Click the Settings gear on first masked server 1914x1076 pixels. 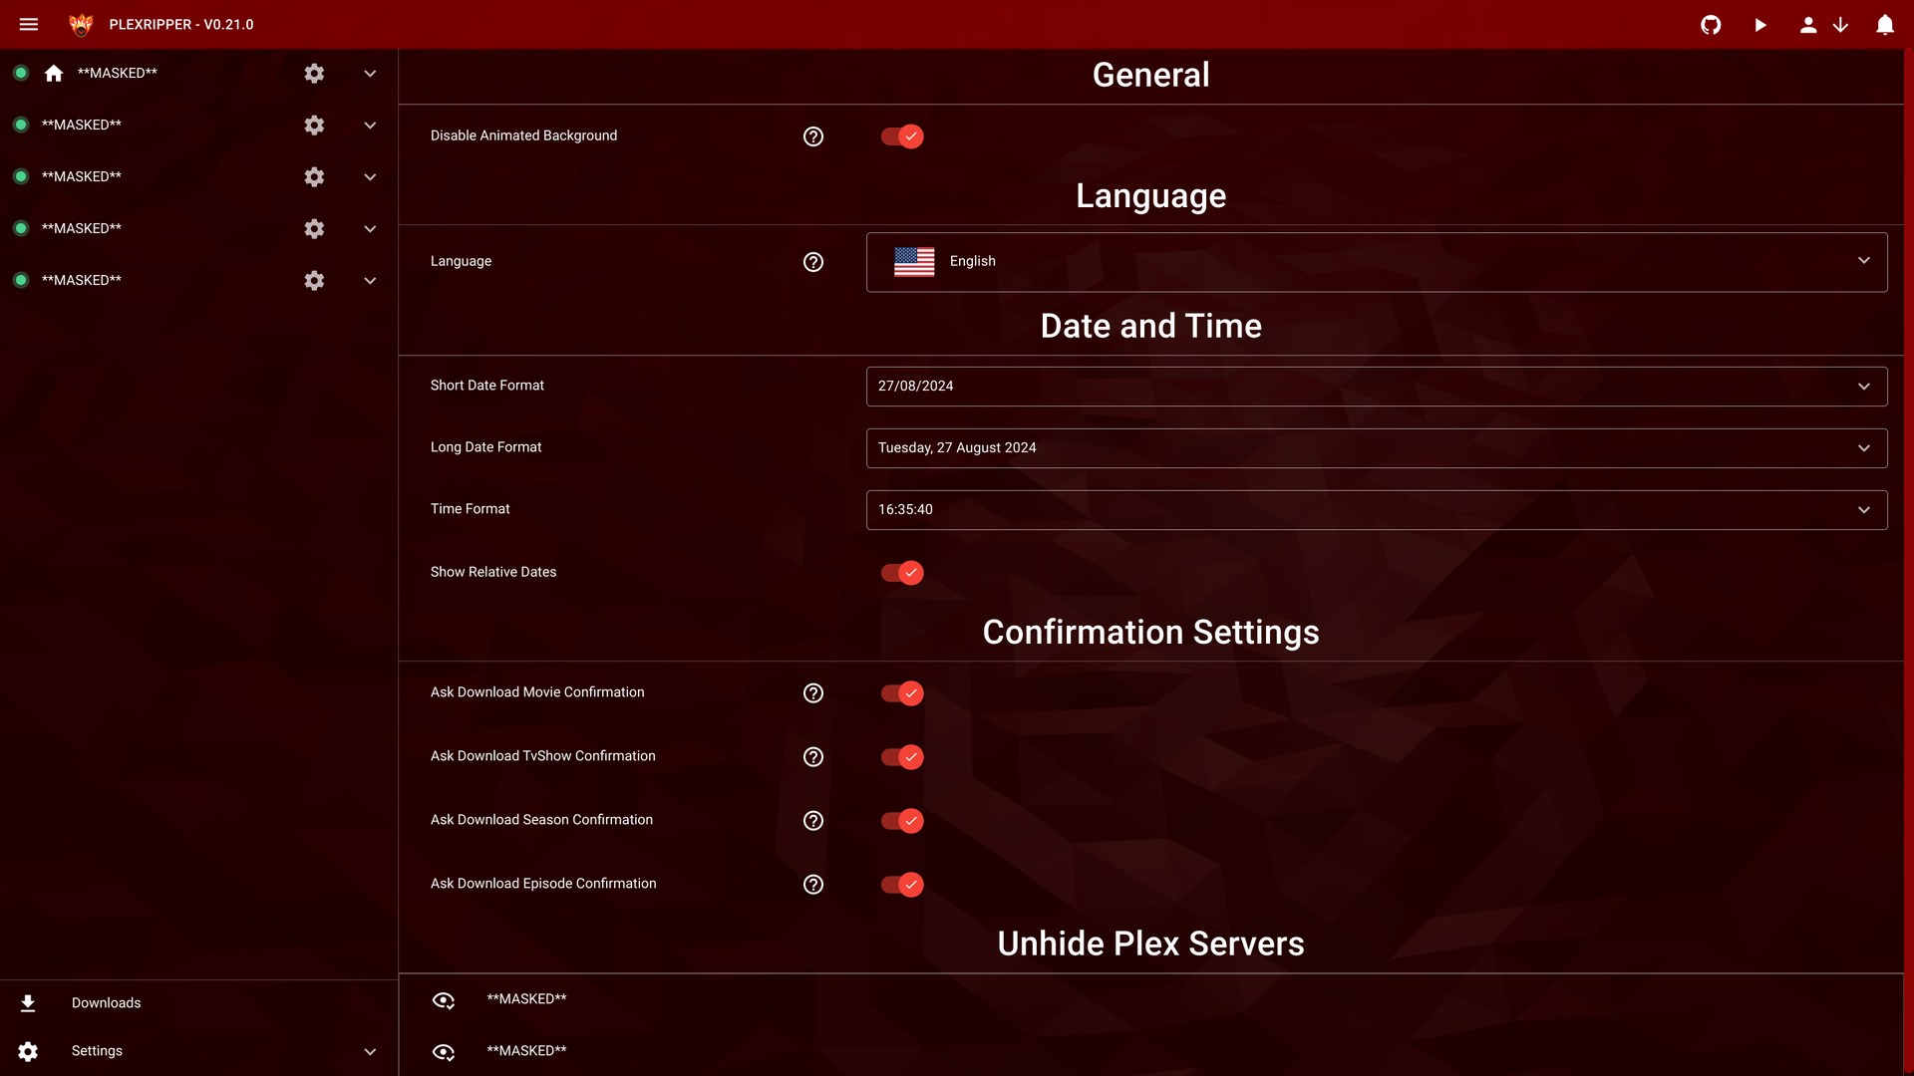(313, 73)
